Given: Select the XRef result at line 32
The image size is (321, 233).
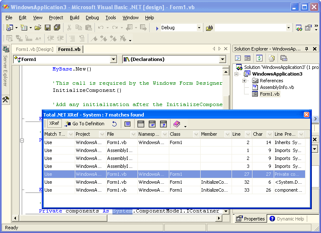Looking at the screenshot, I should [174, 182].
